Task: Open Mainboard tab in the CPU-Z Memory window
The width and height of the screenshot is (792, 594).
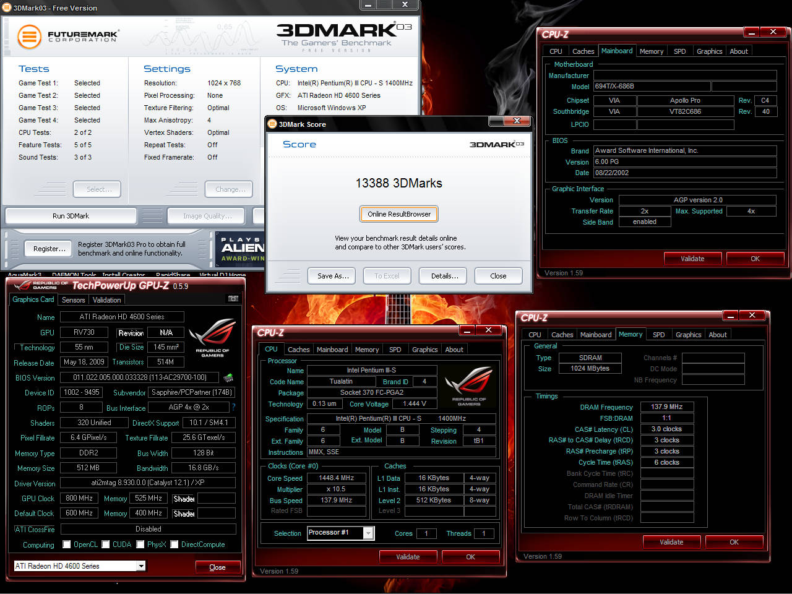Action: point(596,335)
